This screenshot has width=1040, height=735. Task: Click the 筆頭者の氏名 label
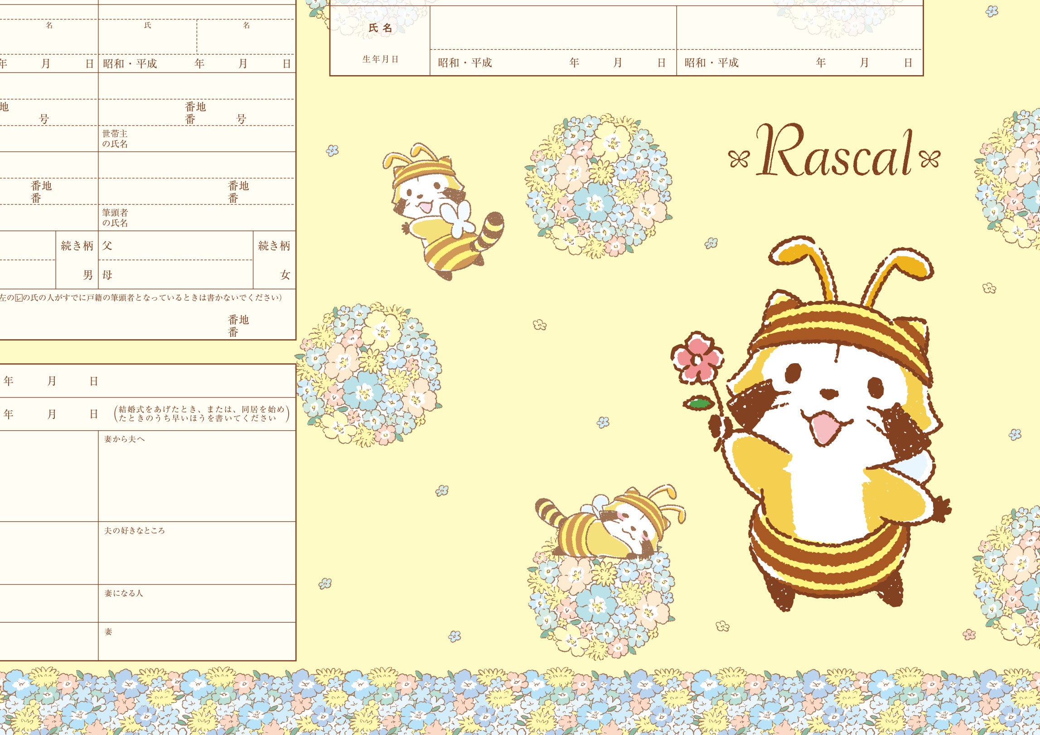coord(115,218)
